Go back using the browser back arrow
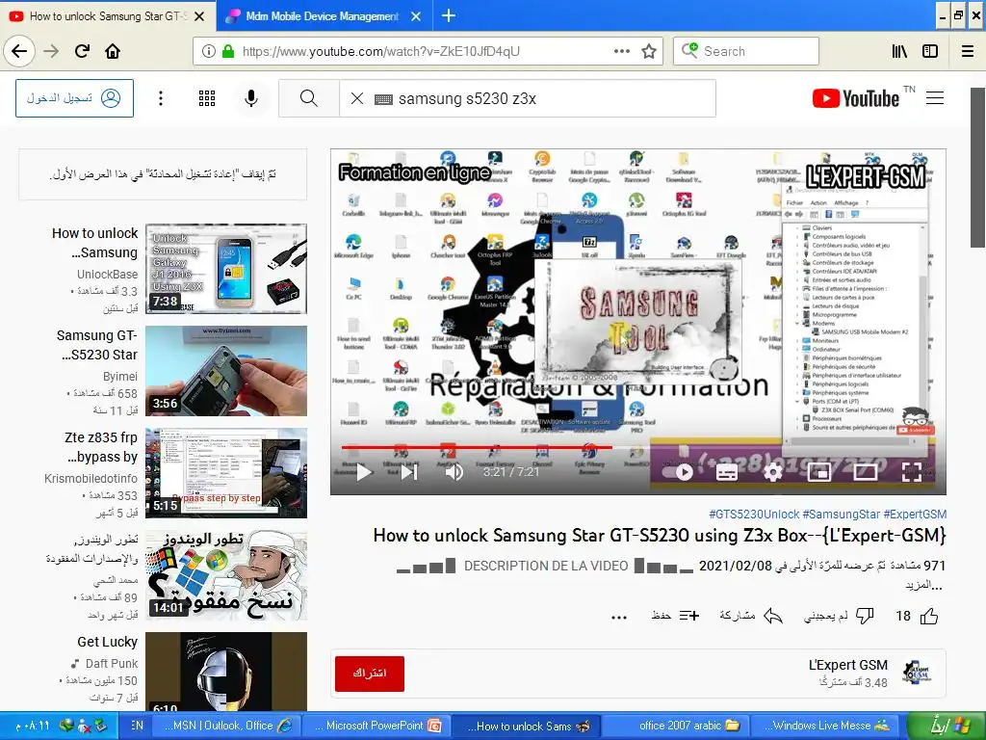Viewport: 986px width, 740px height. point(19,51)
